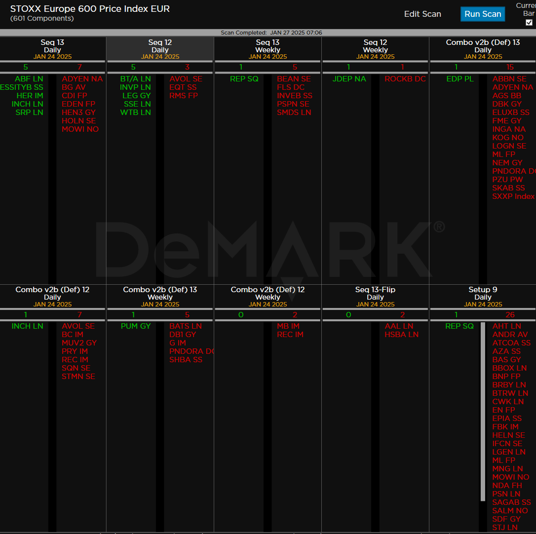Click REP SQ in Seq 13 Weekly
This screenshot has width=536, height=534.
244,79
